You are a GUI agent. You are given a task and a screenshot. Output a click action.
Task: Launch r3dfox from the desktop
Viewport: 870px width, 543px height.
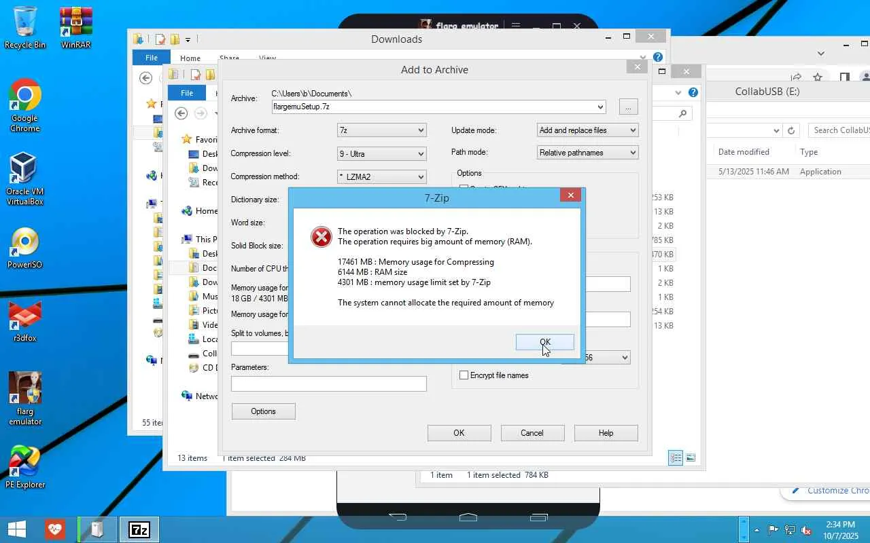[x=25, y=320]
